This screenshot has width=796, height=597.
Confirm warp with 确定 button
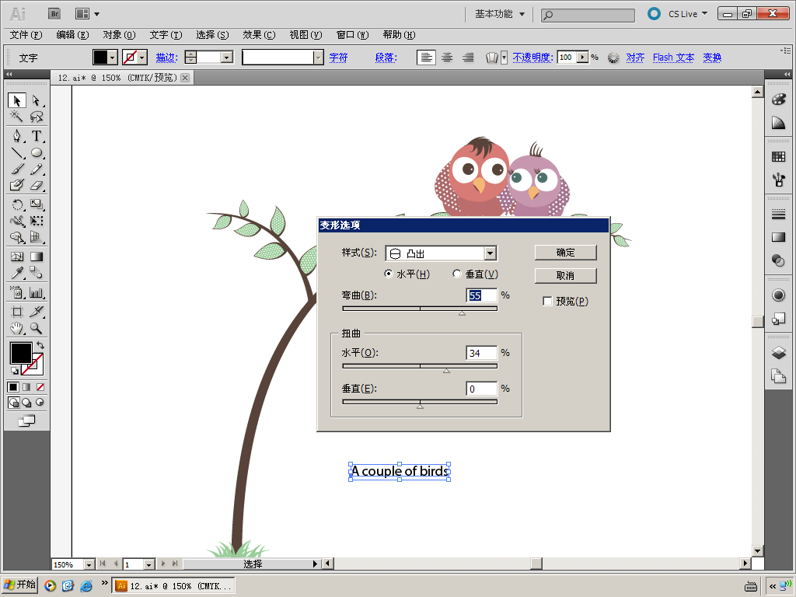coord(566,253)
